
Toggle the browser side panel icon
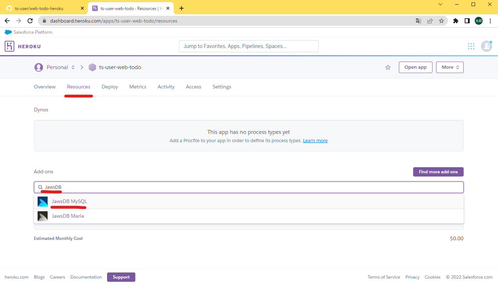coord(467,21)
